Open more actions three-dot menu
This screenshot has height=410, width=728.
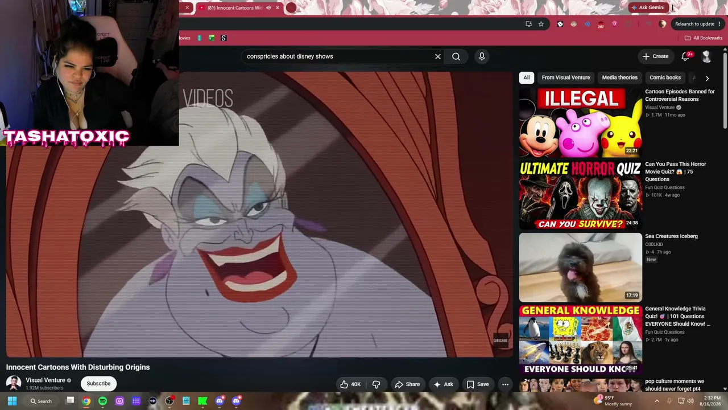[505, 384]
